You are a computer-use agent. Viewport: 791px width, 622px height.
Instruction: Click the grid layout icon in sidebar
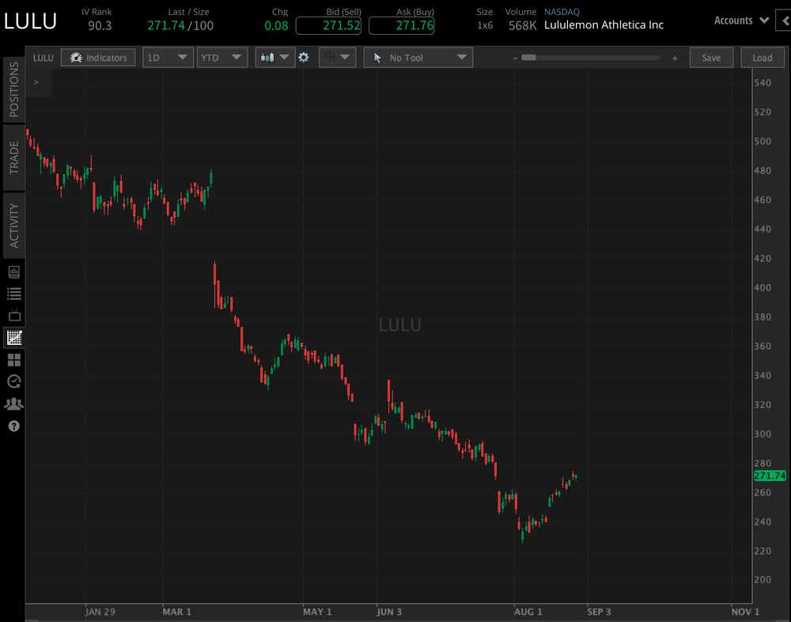click(x=13, y=359)
